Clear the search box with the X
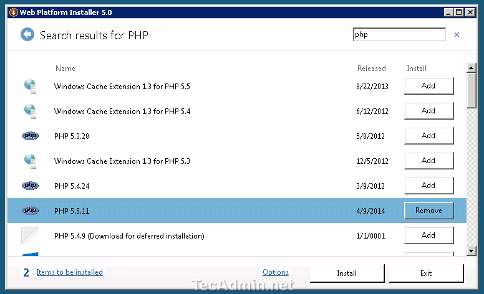This screenshot has height=294, width=484. 457,35
